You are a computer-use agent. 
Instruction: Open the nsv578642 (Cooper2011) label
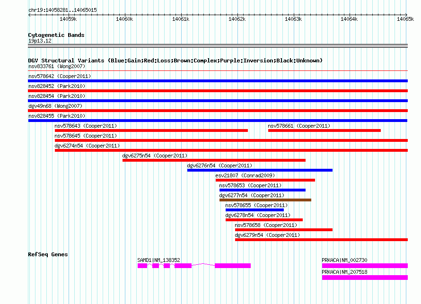point(60,76)
